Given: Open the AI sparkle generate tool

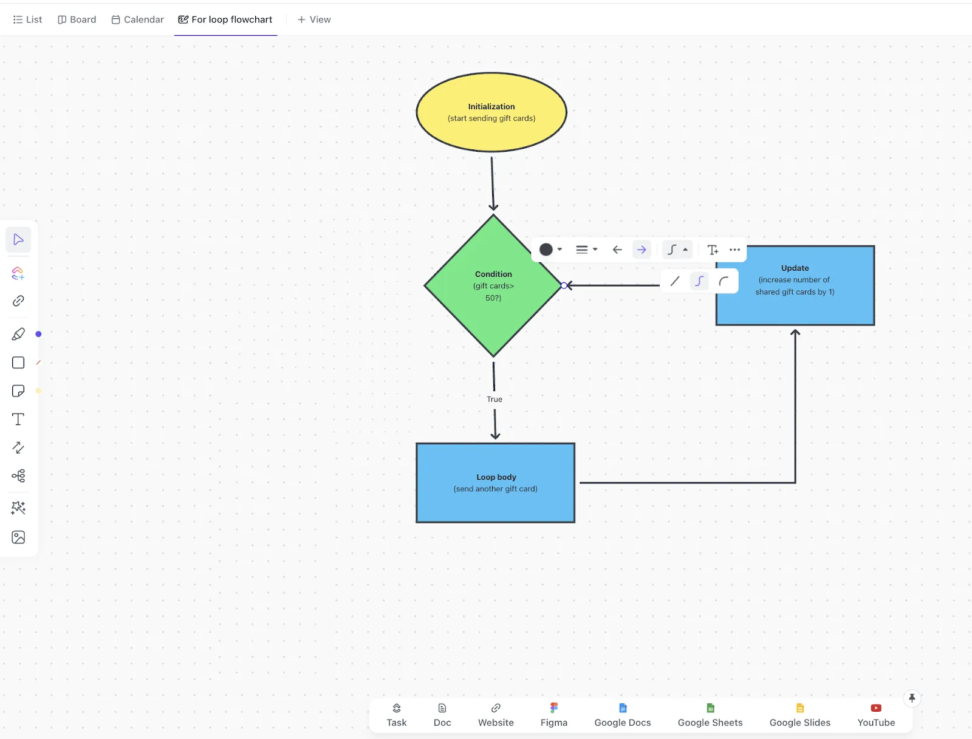Looking at the screenshot, I should 18,508.
